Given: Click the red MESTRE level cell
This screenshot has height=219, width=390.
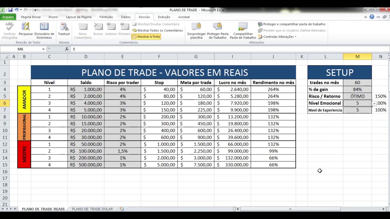Looking at the screenshot, I should [24, 154].
